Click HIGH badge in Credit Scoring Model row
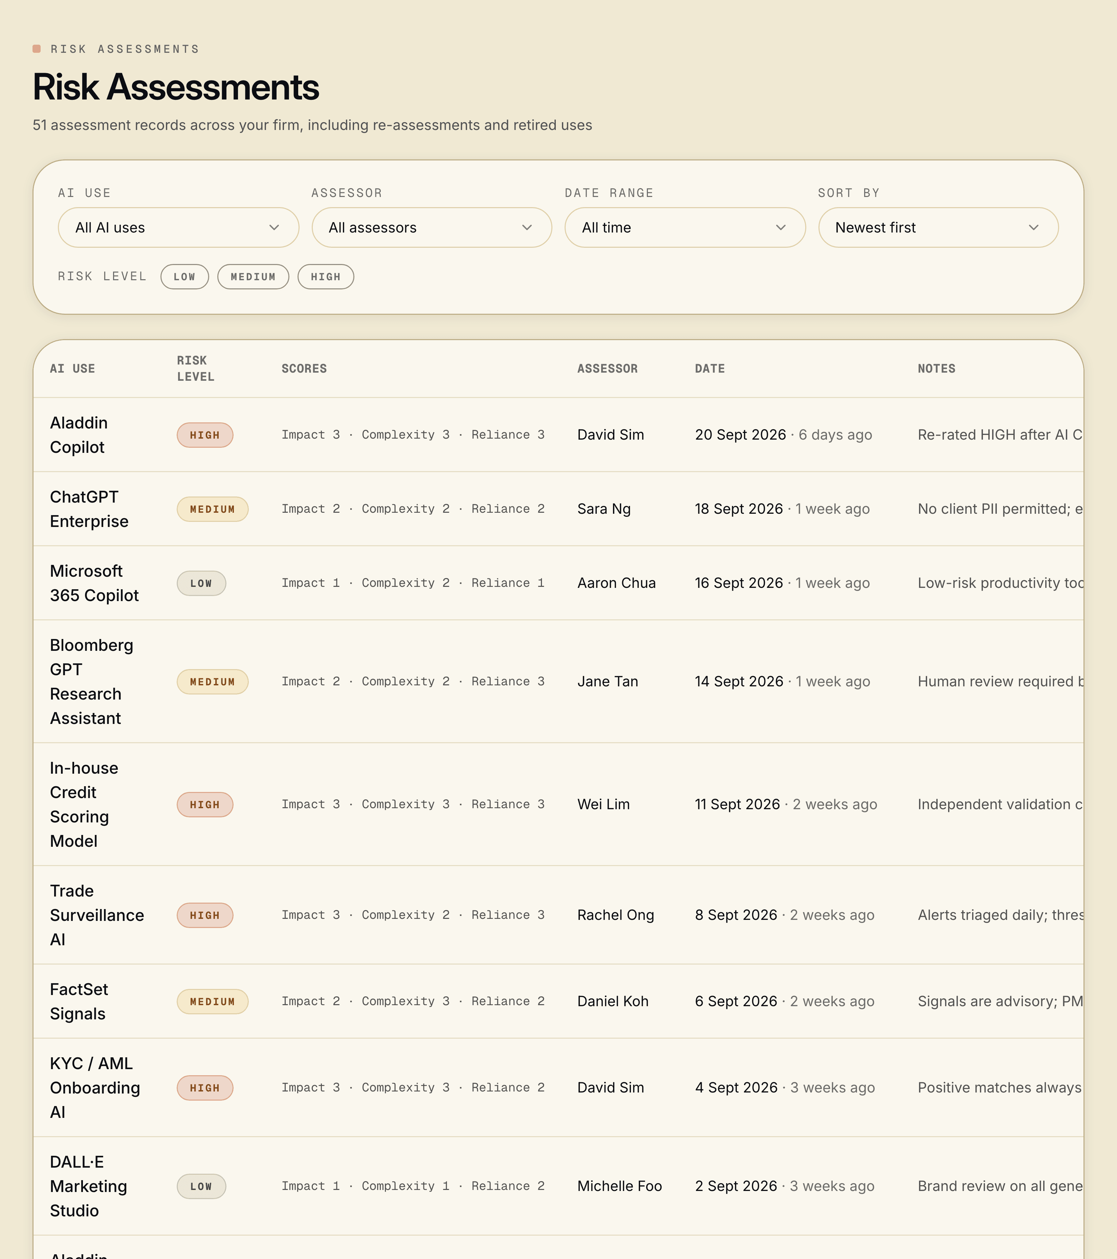This screenshot has height=1259, width=1117. 204,804
